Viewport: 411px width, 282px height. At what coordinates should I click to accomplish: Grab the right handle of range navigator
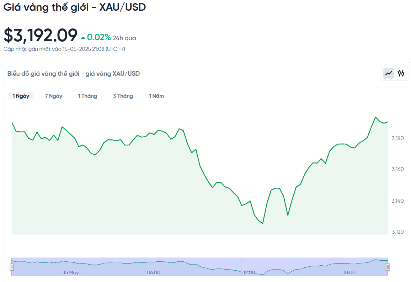(388, 267)
